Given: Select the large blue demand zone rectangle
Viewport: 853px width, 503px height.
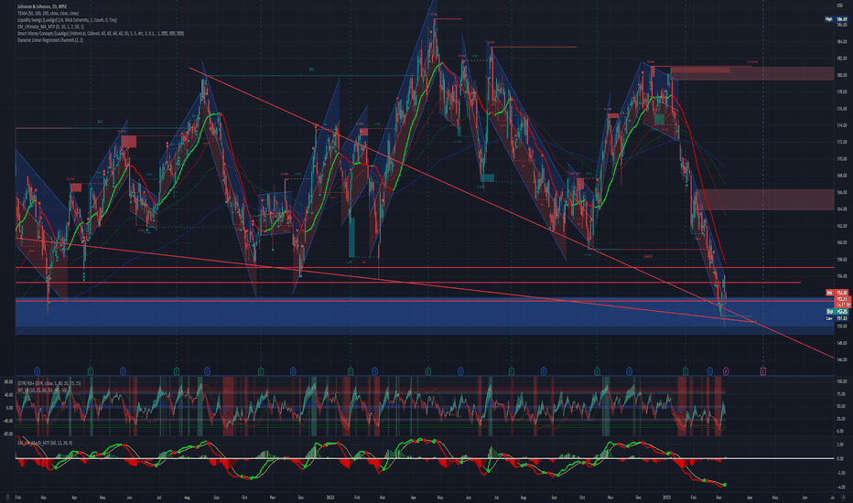Looking at the screenshot, I should [x=425, y=316].
